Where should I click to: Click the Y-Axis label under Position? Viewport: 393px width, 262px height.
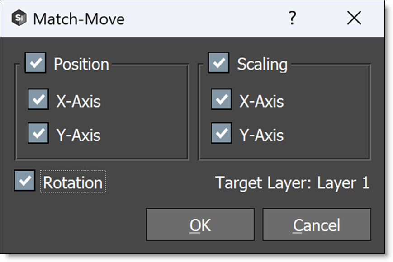coord(78,135)
